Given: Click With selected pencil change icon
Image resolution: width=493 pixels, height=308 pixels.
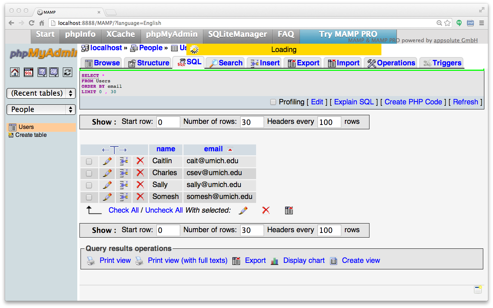Looking at the screenshot, I should (x=243, y=210).
